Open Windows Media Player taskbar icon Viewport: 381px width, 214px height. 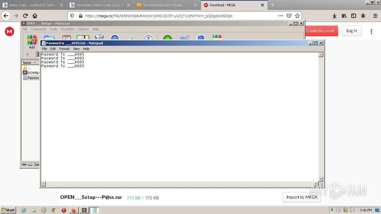(x=44, y=210)
